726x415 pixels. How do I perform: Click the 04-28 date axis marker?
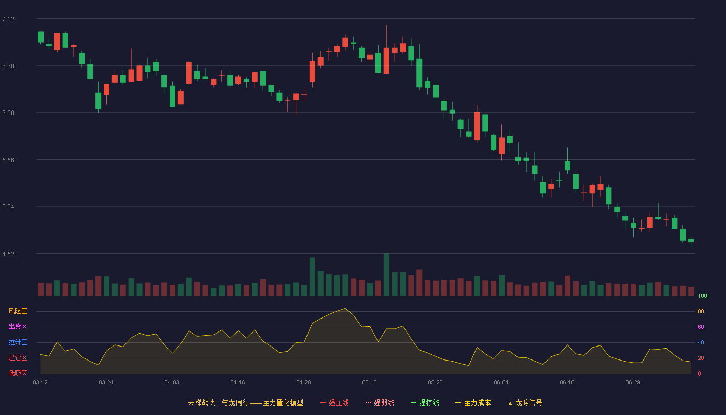click(x=303, y=382)
